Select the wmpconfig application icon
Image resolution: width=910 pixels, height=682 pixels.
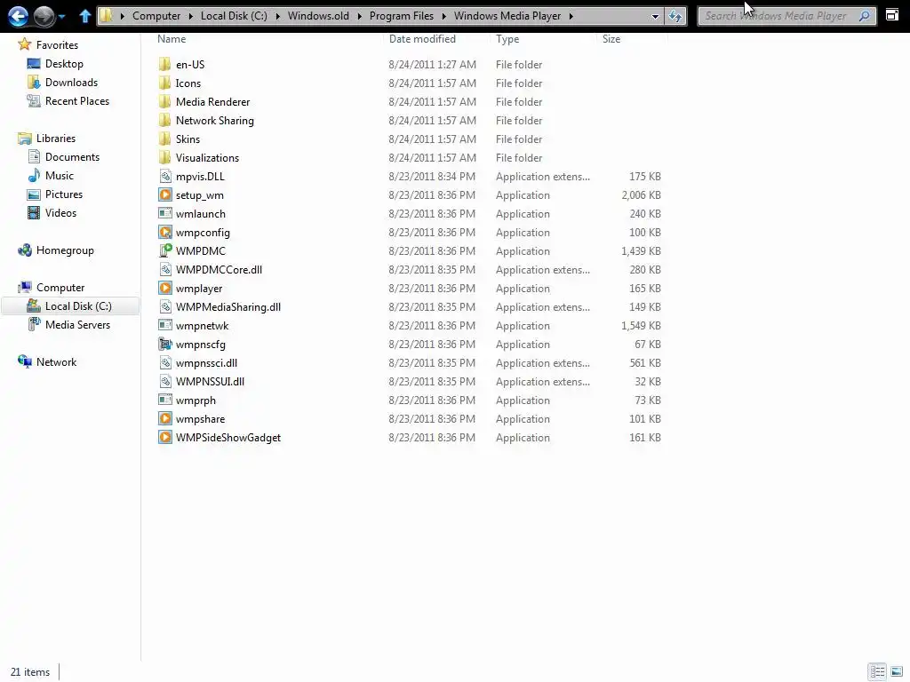[165, 232]
